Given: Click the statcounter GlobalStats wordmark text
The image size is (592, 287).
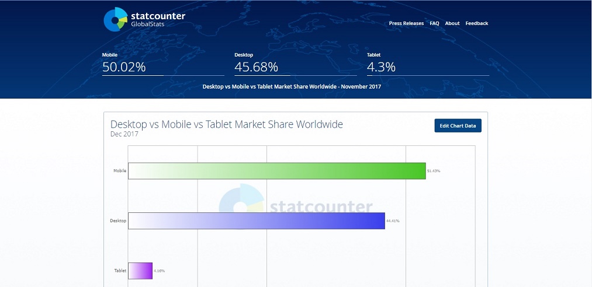Looking at the screenshot, I should pos(158,19).
